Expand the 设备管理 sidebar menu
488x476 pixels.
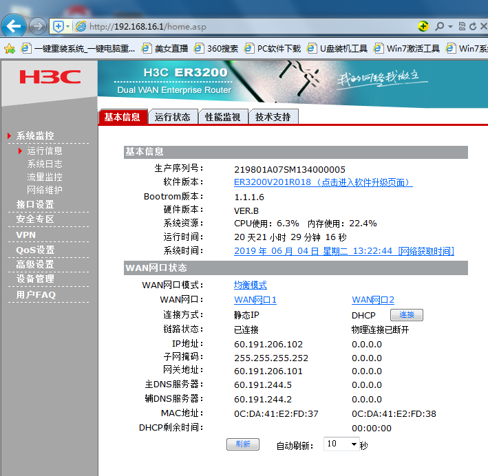coord(35,279)
